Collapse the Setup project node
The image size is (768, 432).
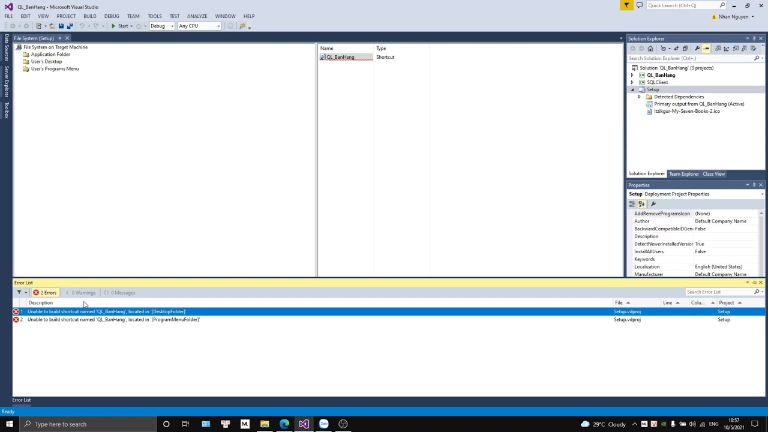632,89
